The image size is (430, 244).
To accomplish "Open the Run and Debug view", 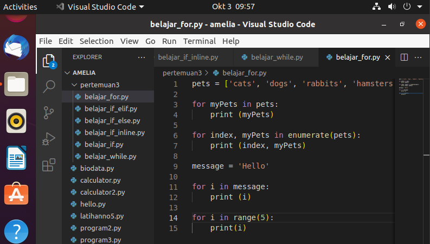I will pos(49,139).
